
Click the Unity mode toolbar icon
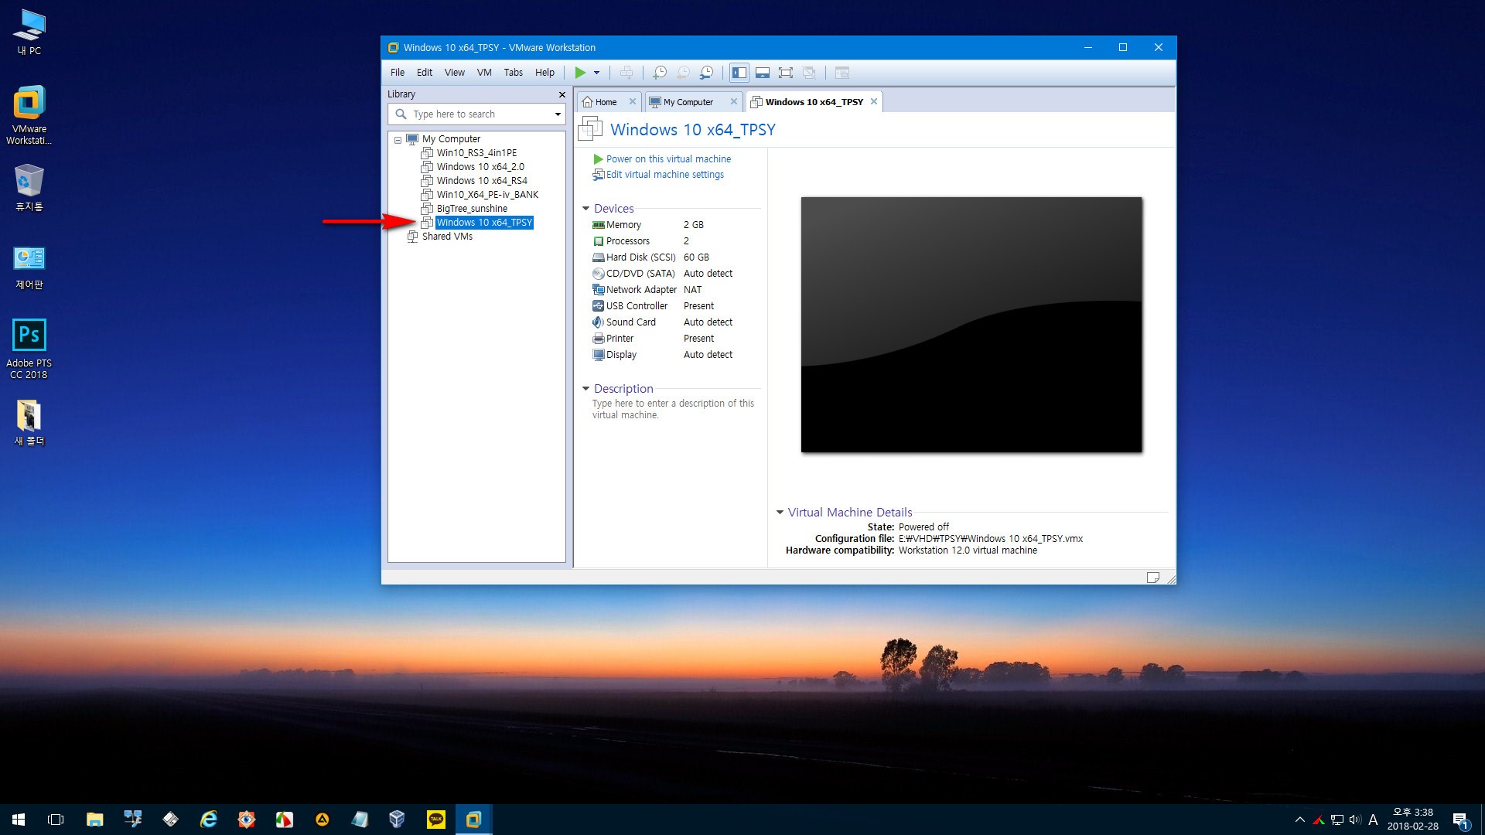click(809, 73)
